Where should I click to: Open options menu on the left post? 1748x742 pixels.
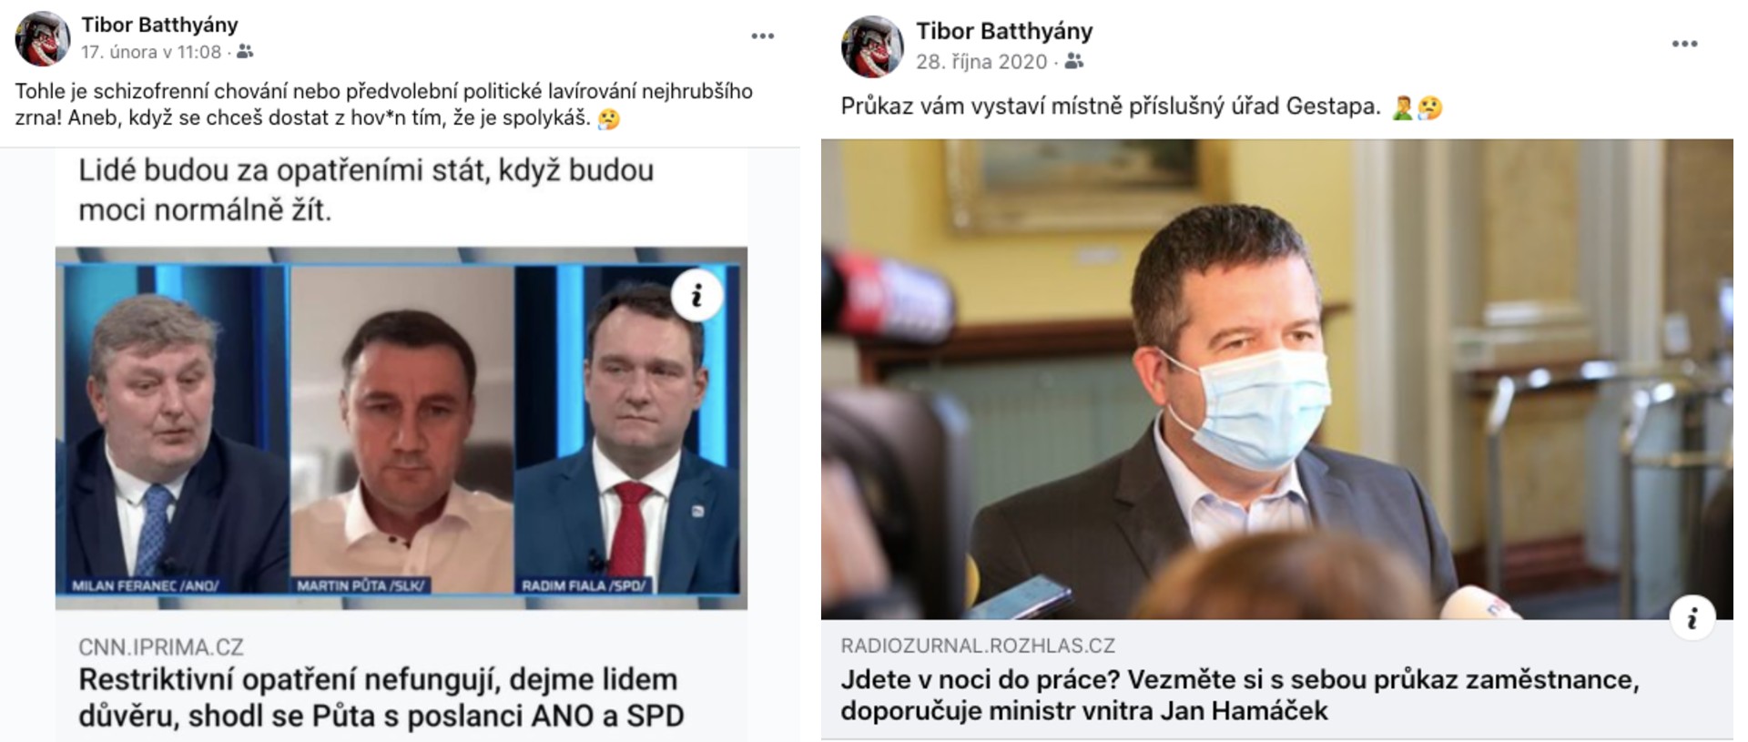click(762, 36)
